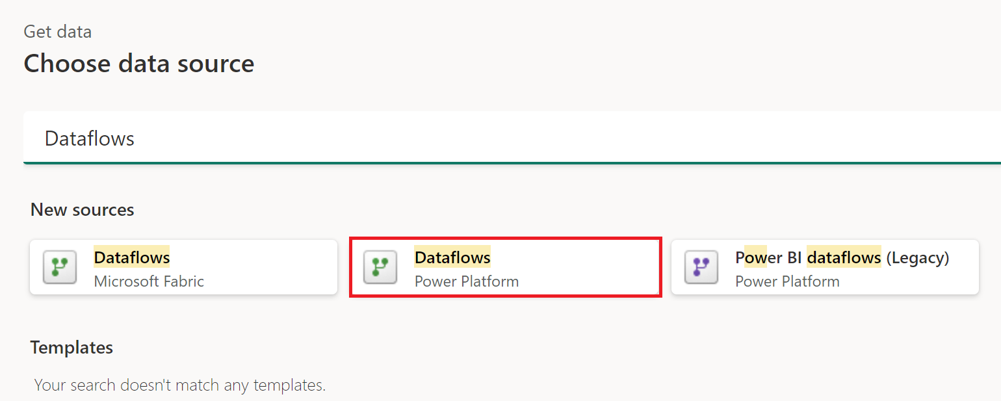The image size is (1001, 401).
Task: Click the Get data breadcrumb label
Action: pos(57,31)
